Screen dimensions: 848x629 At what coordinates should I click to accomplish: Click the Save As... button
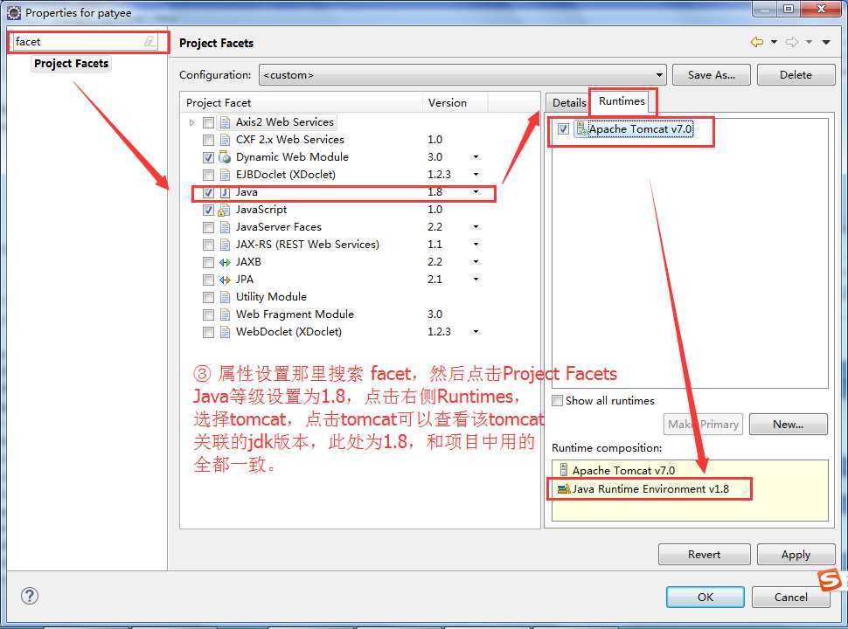coord(711,74)
